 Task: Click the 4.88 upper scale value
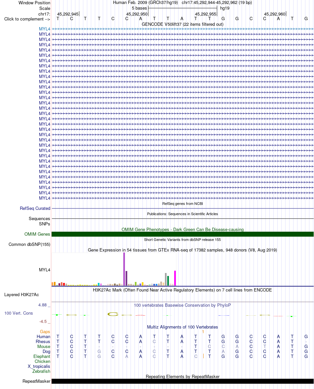(x=42, y=305)
